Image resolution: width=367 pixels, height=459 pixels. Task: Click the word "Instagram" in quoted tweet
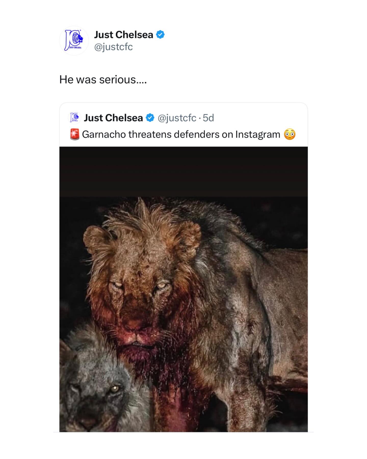point(258,134)
